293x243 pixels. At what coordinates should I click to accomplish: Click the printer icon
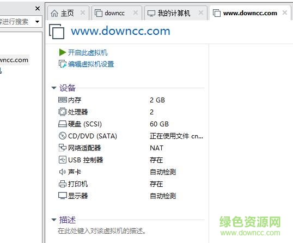63,184
